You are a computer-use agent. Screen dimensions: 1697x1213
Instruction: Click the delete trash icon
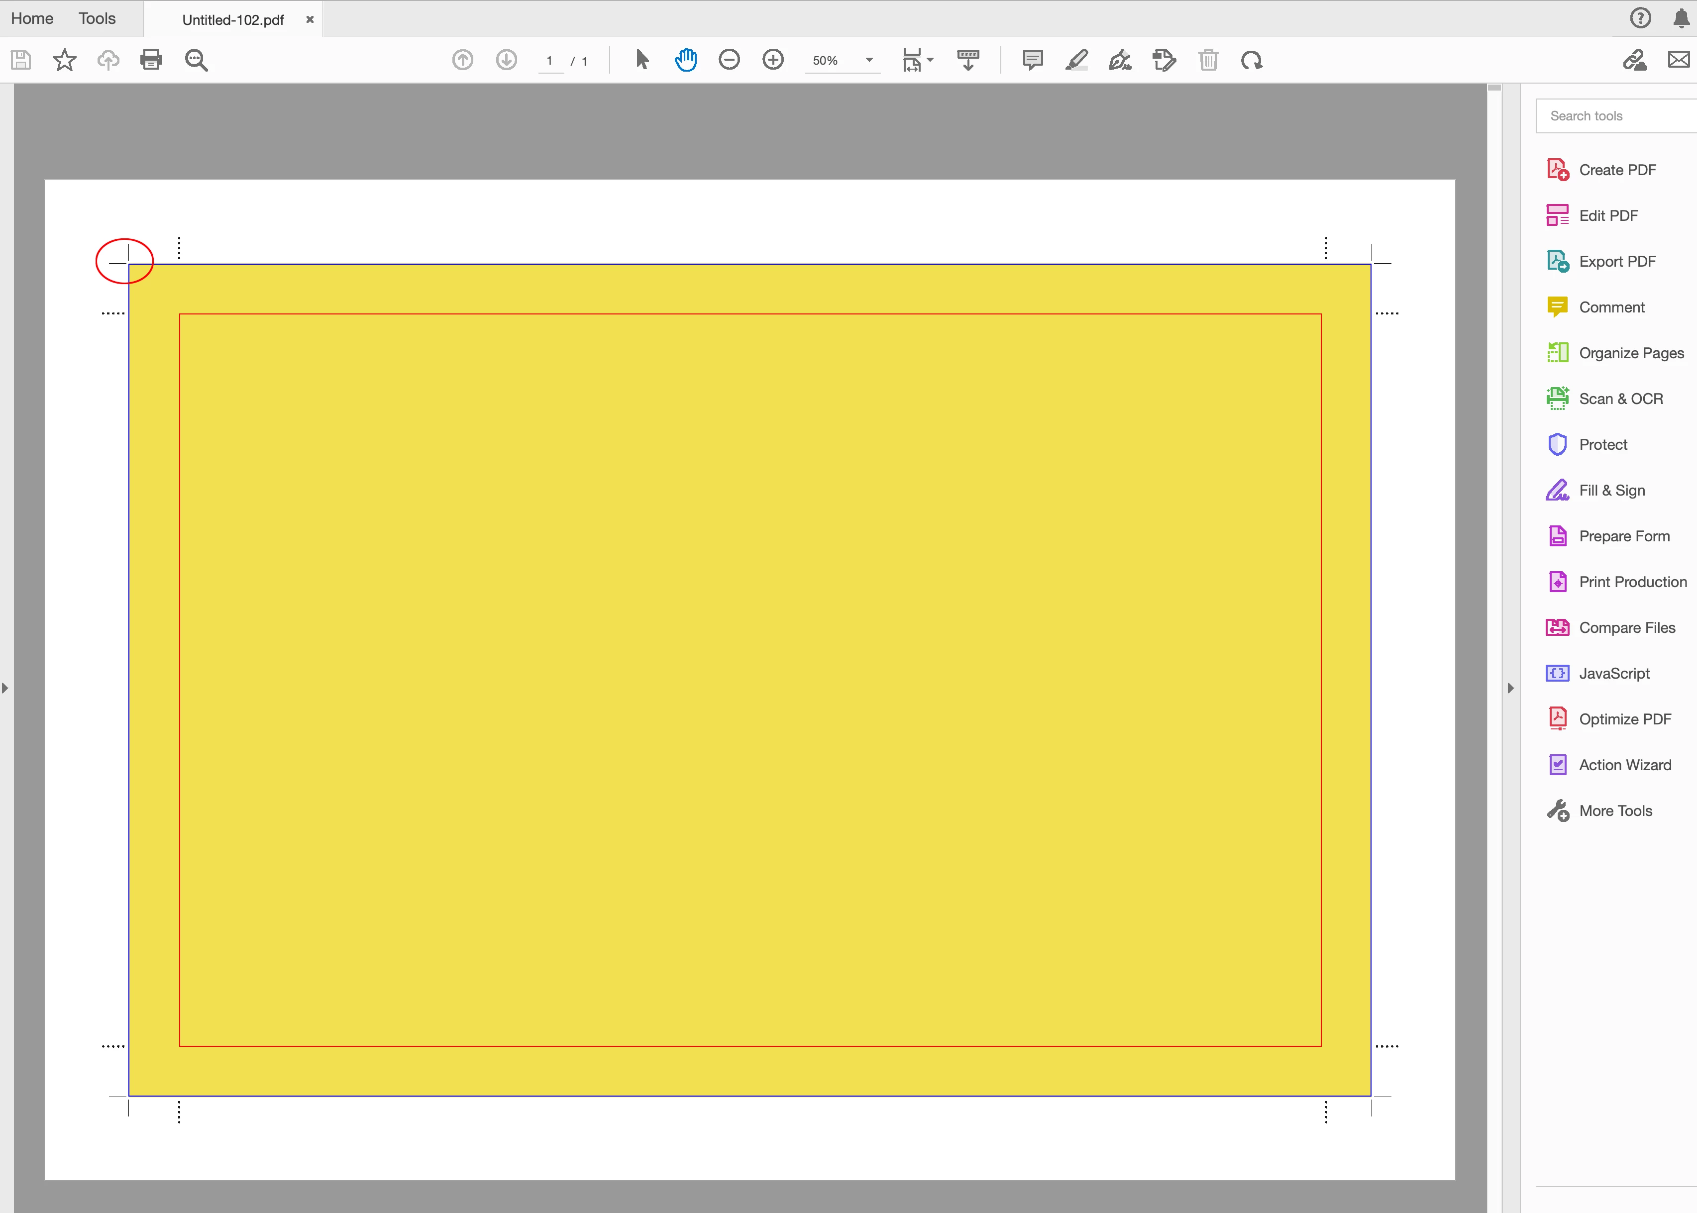pos(1208,60)
